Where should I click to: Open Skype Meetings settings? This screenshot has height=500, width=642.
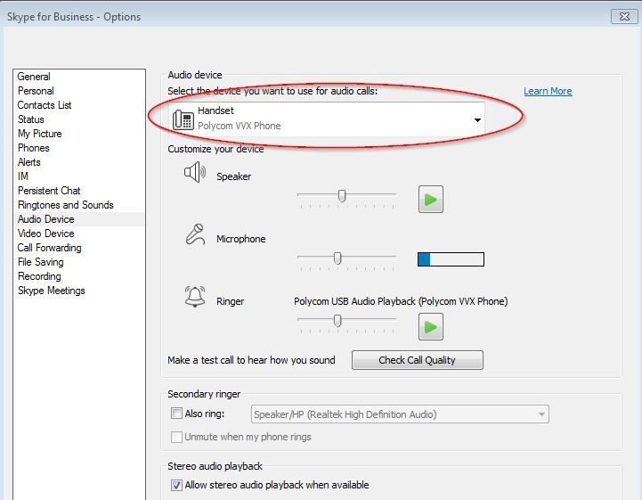tap(51, 291)
